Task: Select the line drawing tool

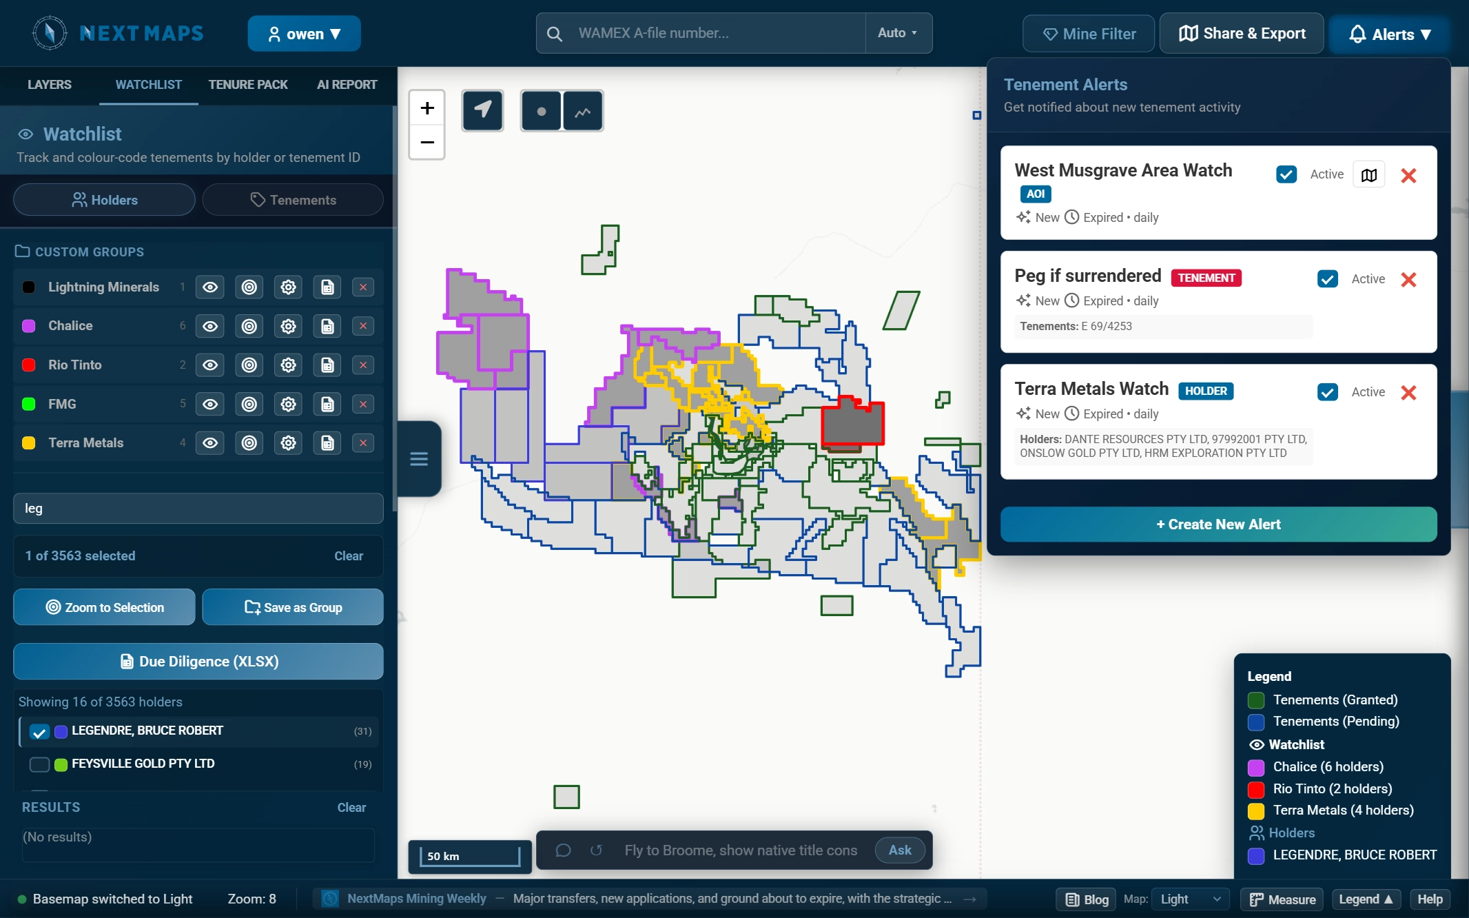Action: coord(583,110)
